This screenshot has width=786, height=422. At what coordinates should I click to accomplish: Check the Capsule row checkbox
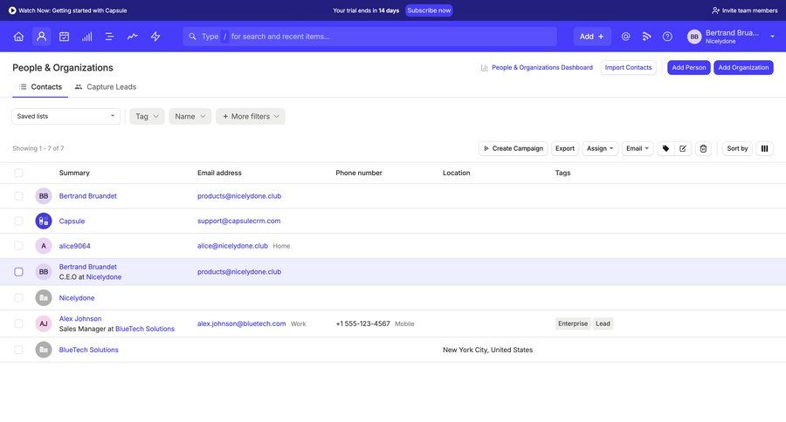pyautogui.click(x=18, y=221)
